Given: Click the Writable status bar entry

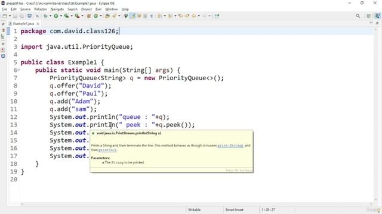Looking at the screenshot, I should tap(194, 210).
